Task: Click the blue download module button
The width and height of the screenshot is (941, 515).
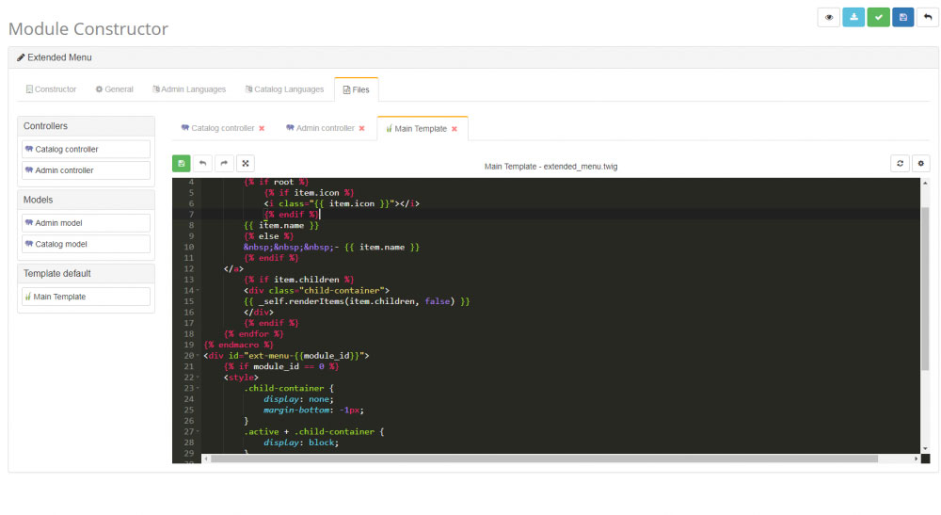Action: (x=853, y=17)
